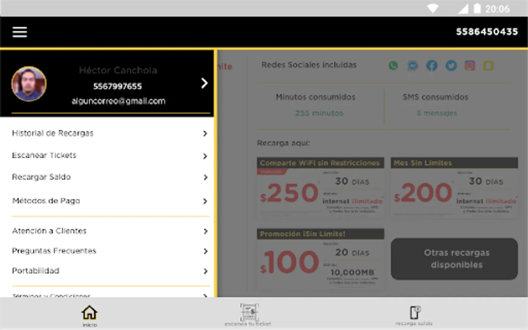Viewport: 528px width, 330px height.
Task: Check the cellular signal icon
Action: [463, 8]
